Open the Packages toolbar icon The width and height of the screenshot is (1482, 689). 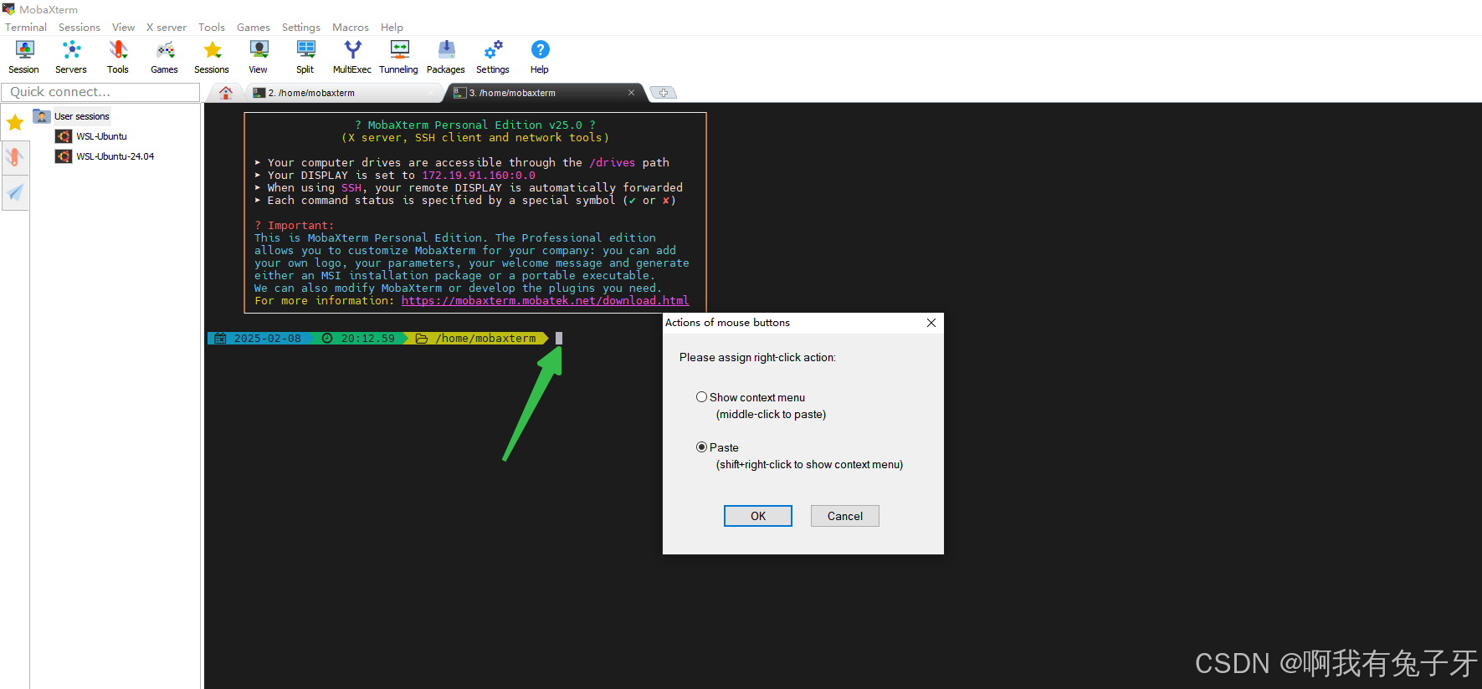click(446, 50)
